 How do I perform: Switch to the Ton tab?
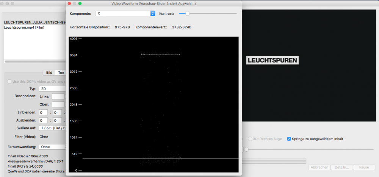(61, 73)
